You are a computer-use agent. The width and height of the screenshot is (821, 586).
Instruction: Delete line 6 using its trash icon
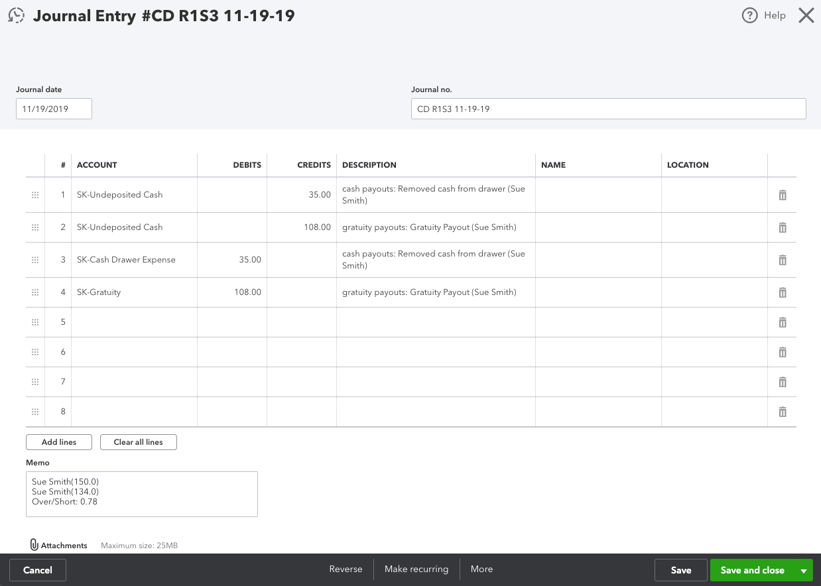point(783,352)
